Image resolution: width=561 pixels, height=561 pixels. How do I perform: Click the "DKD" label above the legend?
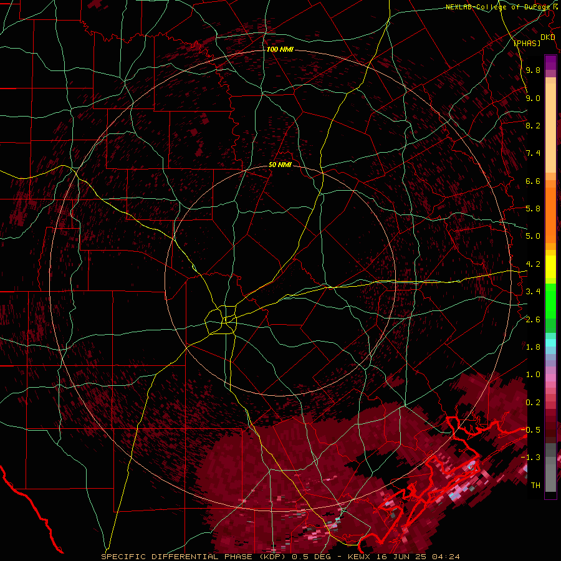(x=547, y=37)
